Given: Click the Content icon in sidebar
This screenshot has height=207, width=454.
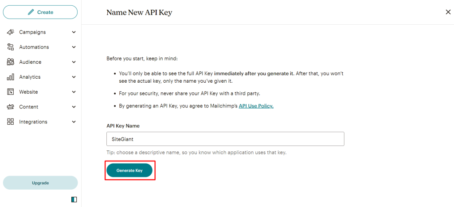Looking at the screenshot, I should click(x=11, y=107).
